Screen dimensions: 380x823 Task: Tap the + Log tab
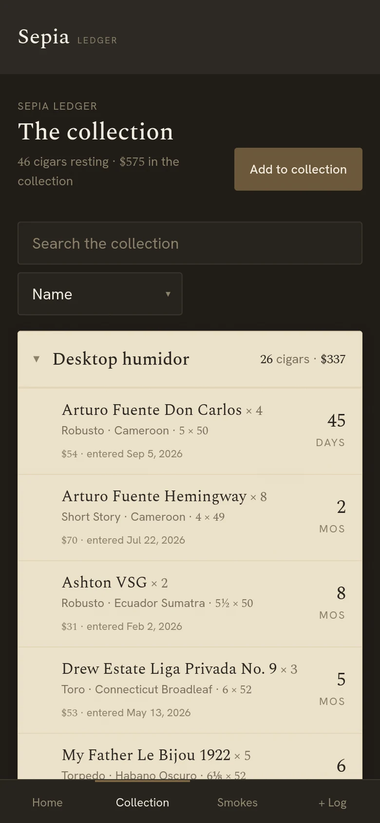click(x=332, y=802)
